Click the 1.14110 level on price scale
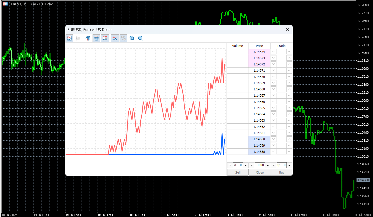 click(363, 204)
